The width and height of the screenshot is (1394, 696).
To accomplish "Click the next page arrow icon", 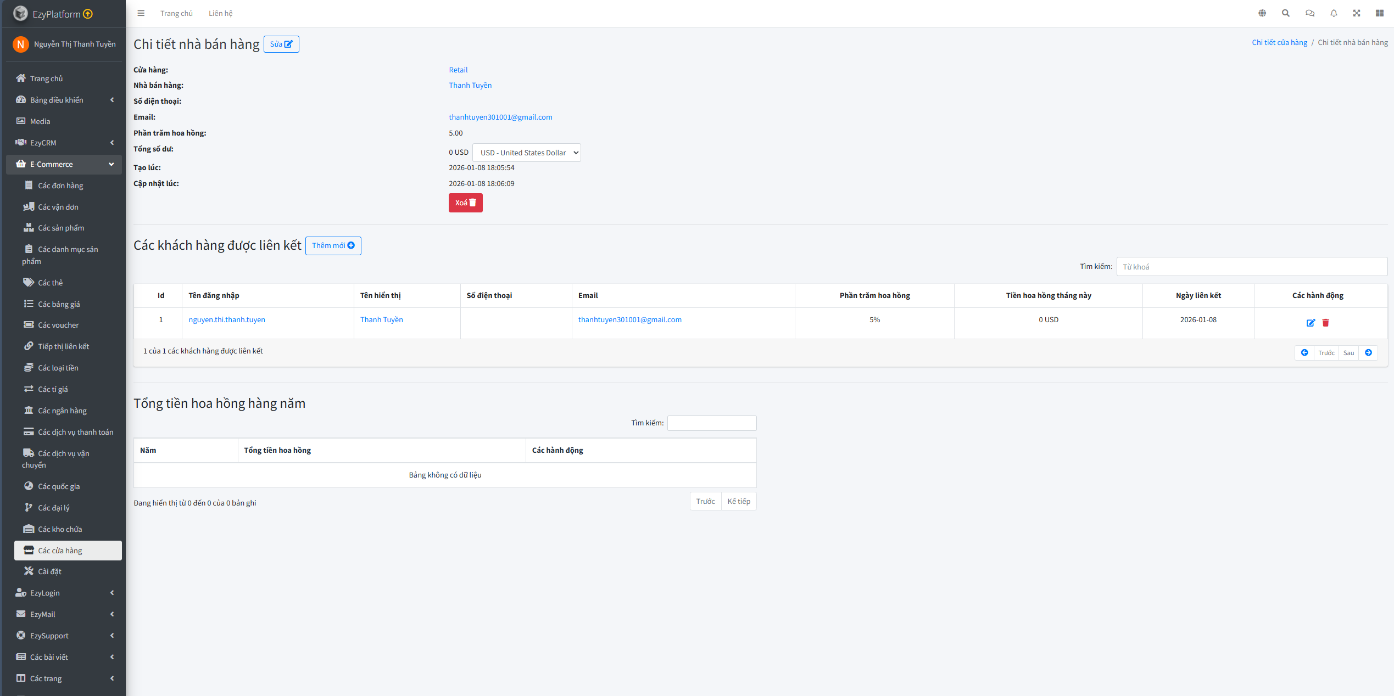I will pyautogui.click(x=1369, y=353).
